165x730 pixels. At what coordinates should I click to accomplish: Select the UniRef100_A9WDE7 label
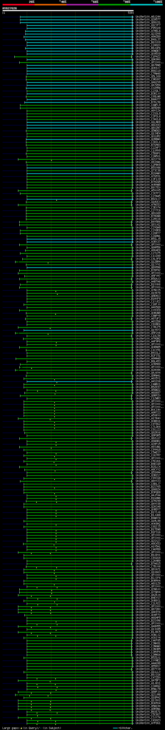click(x=148, y=51)
